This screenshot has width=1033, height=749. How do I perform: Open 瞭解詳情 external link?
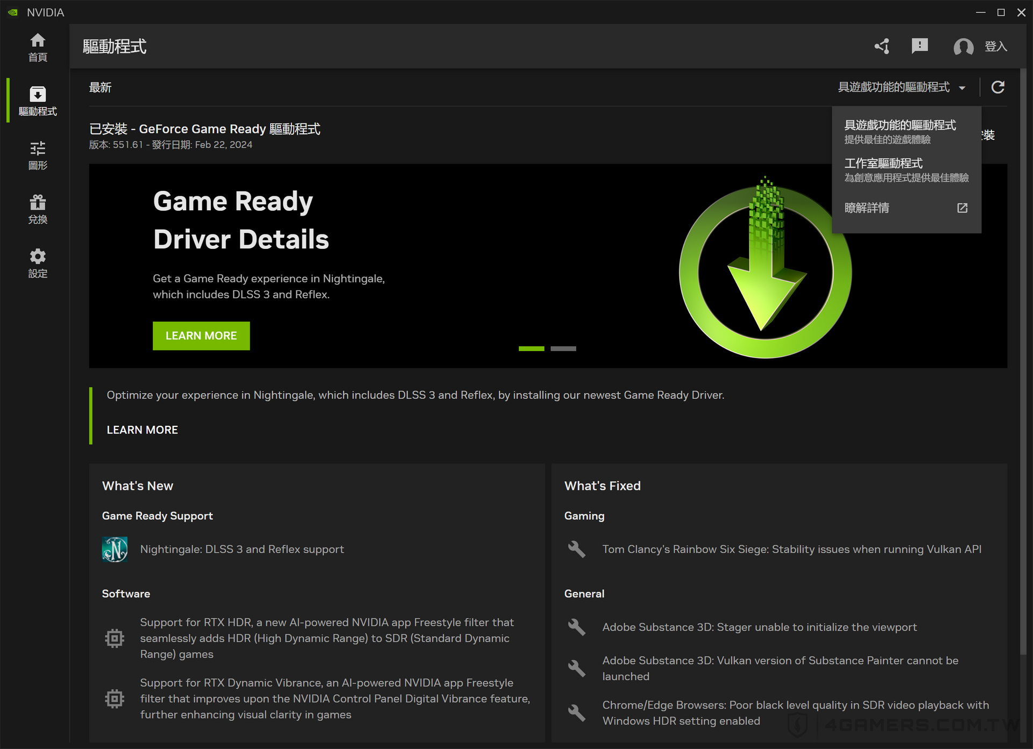click(x=907, y=208)
